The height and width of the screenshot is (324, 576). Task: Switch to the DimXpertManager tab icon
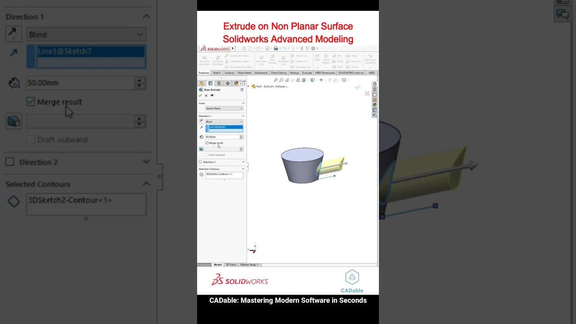click(228, 83)
